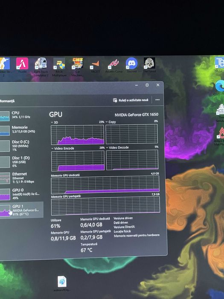Click the '0,2/7,9 GB' shared memory value
224x299 pixels.
tap(91, 237)
